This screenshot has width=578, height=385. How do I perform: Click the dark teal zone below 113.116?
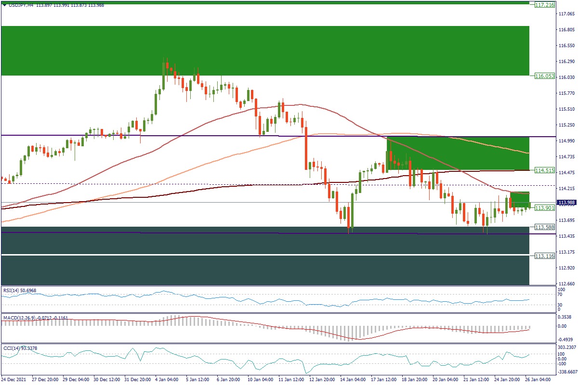265,270
